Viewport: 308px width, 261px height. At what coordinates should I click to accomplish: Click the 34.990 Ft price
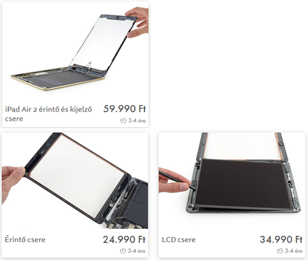(x=281, y=239)
